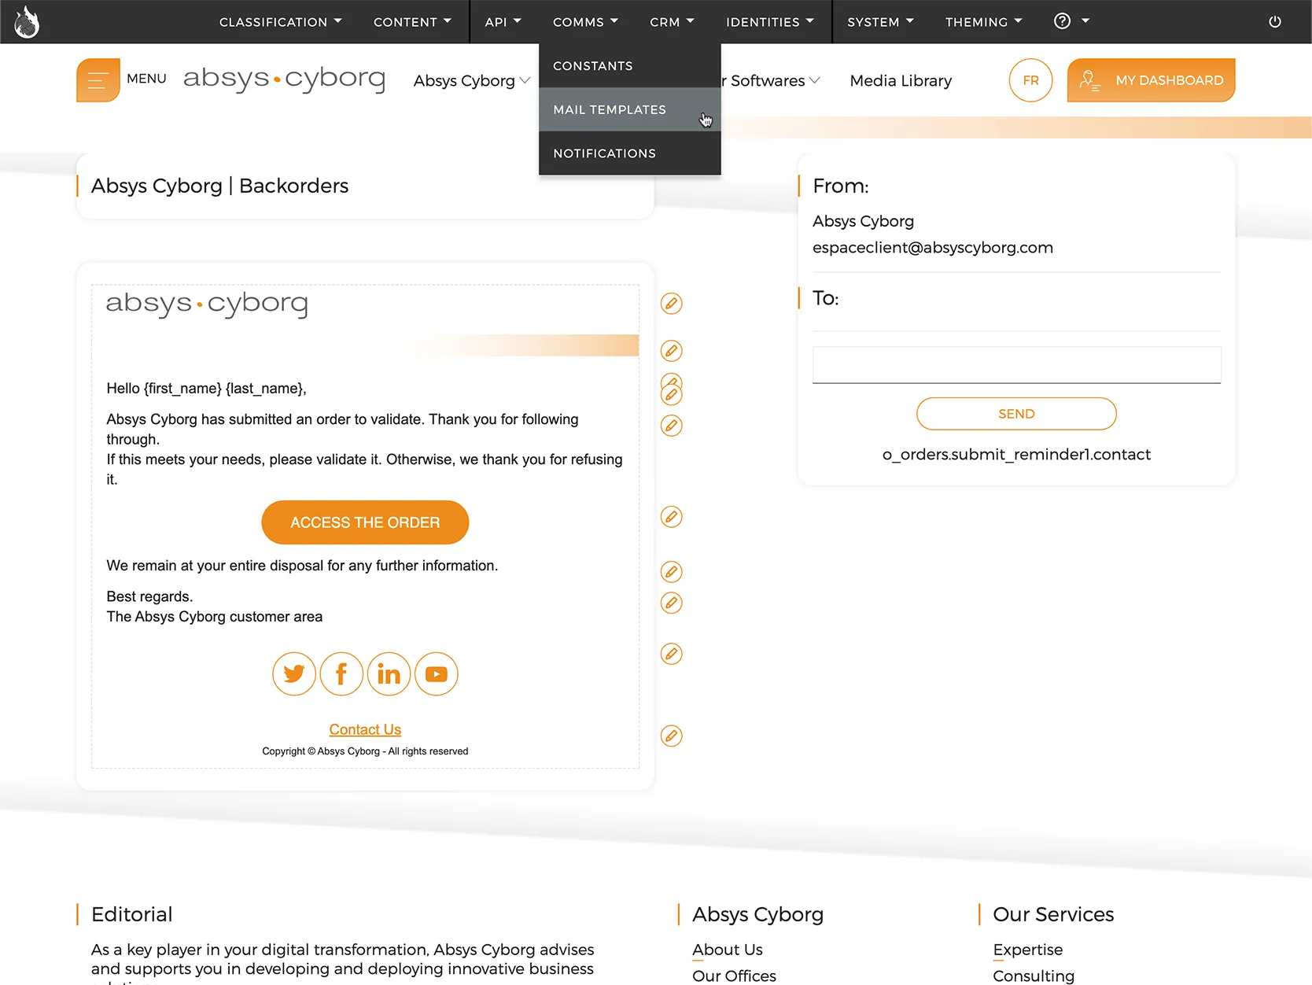Expand the IDENTITIES dropdown menu
Screen dimensions: 1312x985
(769, 22)
